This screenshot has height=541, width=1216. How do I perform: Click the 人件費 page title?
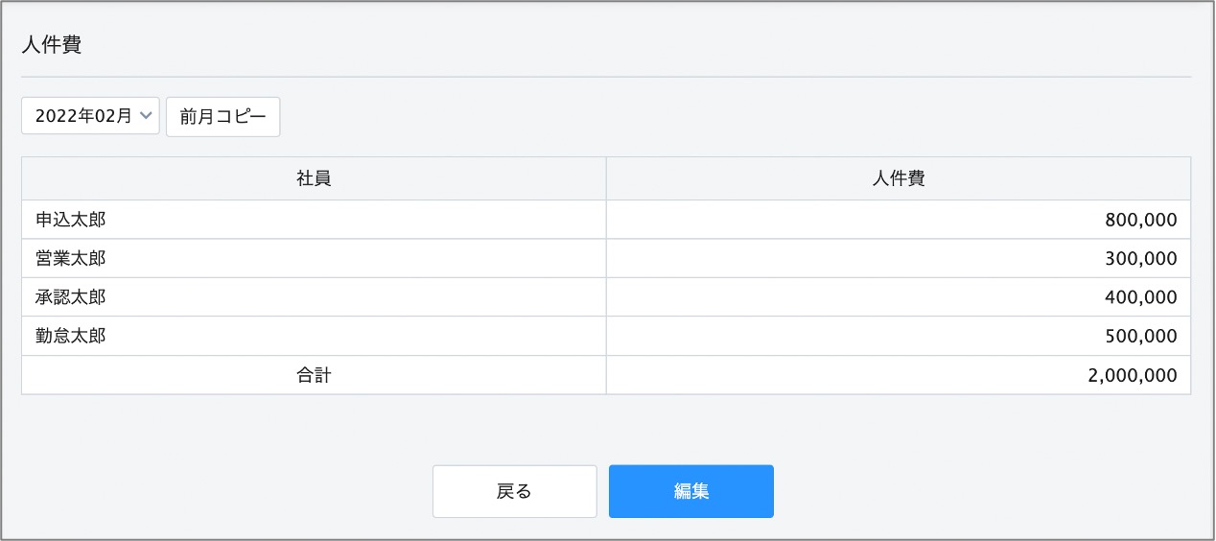(x=52, y=46)
